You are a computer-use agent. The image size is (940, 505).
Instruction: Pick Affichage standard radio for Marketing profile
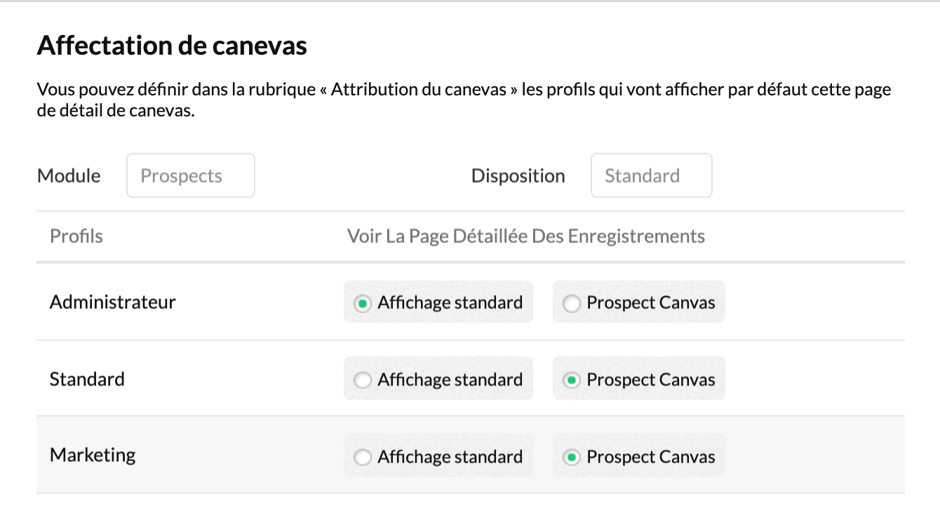362,458
